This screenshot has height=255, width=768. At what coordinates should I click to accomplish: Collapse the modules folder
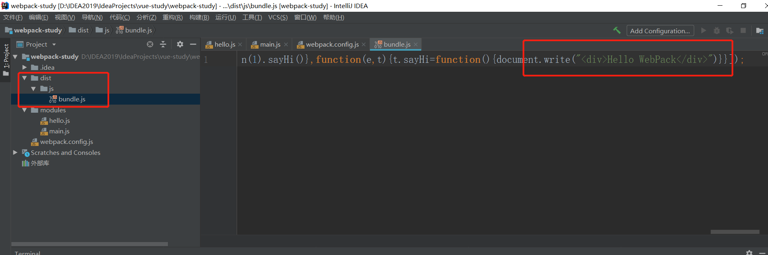tap(24, 110)
